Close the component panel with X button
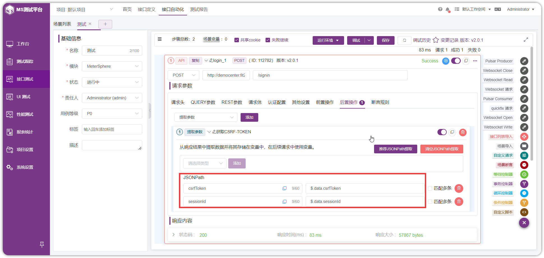The width and height of the screenshot is (544, 258). (524, 223)
